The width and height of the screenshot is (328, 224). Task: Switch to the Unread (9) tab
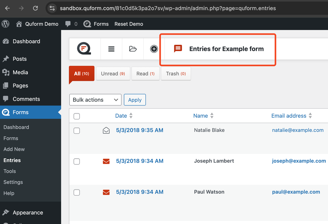113,73
